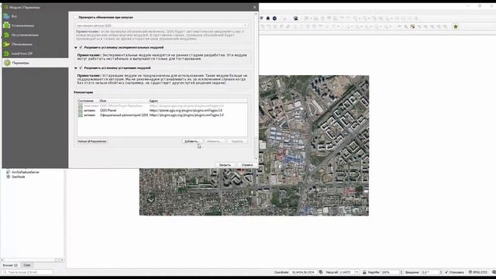
Task: Toggle allow experimental modules checkbox
Action: pyautogui.click(x=81, y=47)
